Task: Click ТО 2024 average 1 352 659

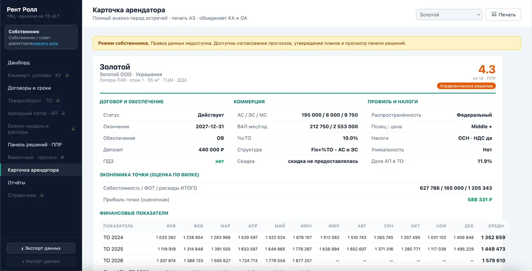Action: pos(493,238)
